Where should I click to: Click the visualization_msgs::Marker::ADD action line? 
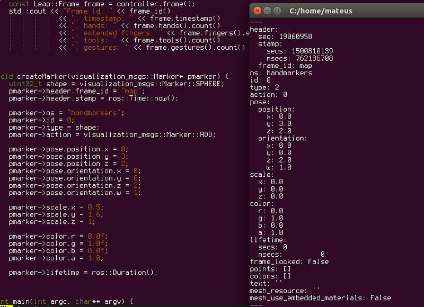111,134
